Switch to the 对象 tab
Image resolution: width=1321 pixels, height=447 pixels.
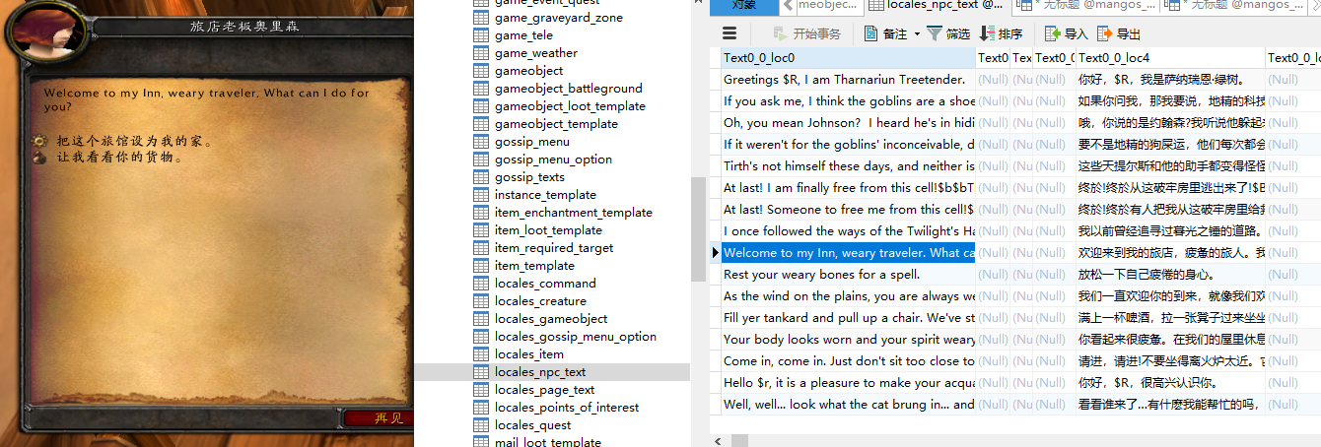click(x=743, y=6)
